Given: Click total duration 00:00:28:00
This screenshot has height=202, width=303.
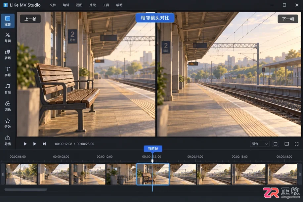Looking at the screenshot, I should point(85,144).
